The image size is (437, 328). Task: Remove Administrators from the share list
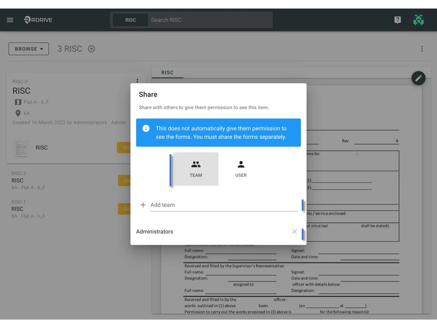(294, 231)
